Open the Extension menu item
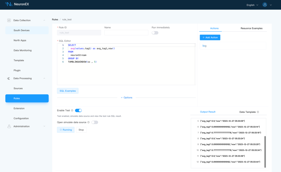The height and width of the screenshot is (172, 281). click(x=27, y=108)
